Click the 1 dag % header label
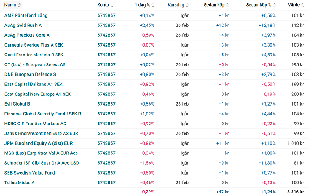The width and height of the screenshot is (309, 196). [x=142, y=5]
